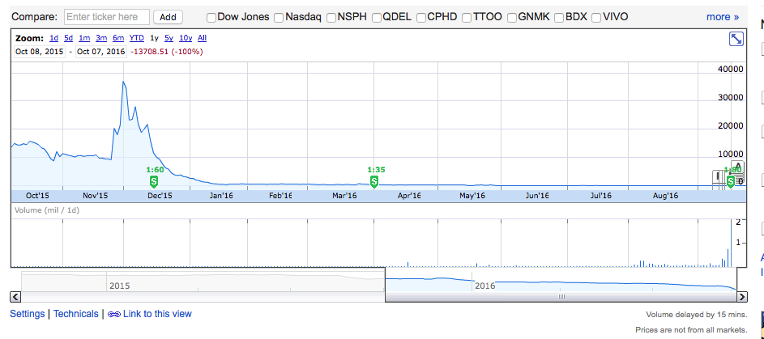Open the Technicals link
764x339 pixels.
click(75, 314)
